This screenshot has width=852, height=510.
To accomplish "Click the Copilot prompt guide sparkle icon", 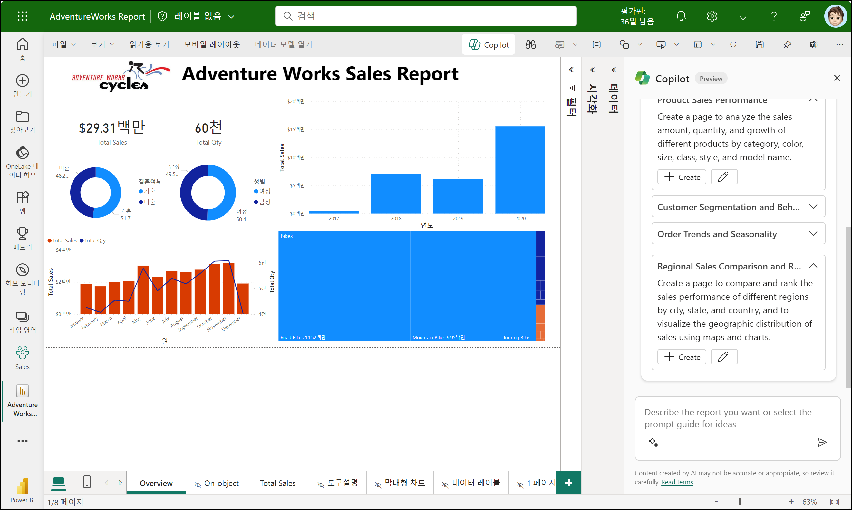I will [653, 442].
